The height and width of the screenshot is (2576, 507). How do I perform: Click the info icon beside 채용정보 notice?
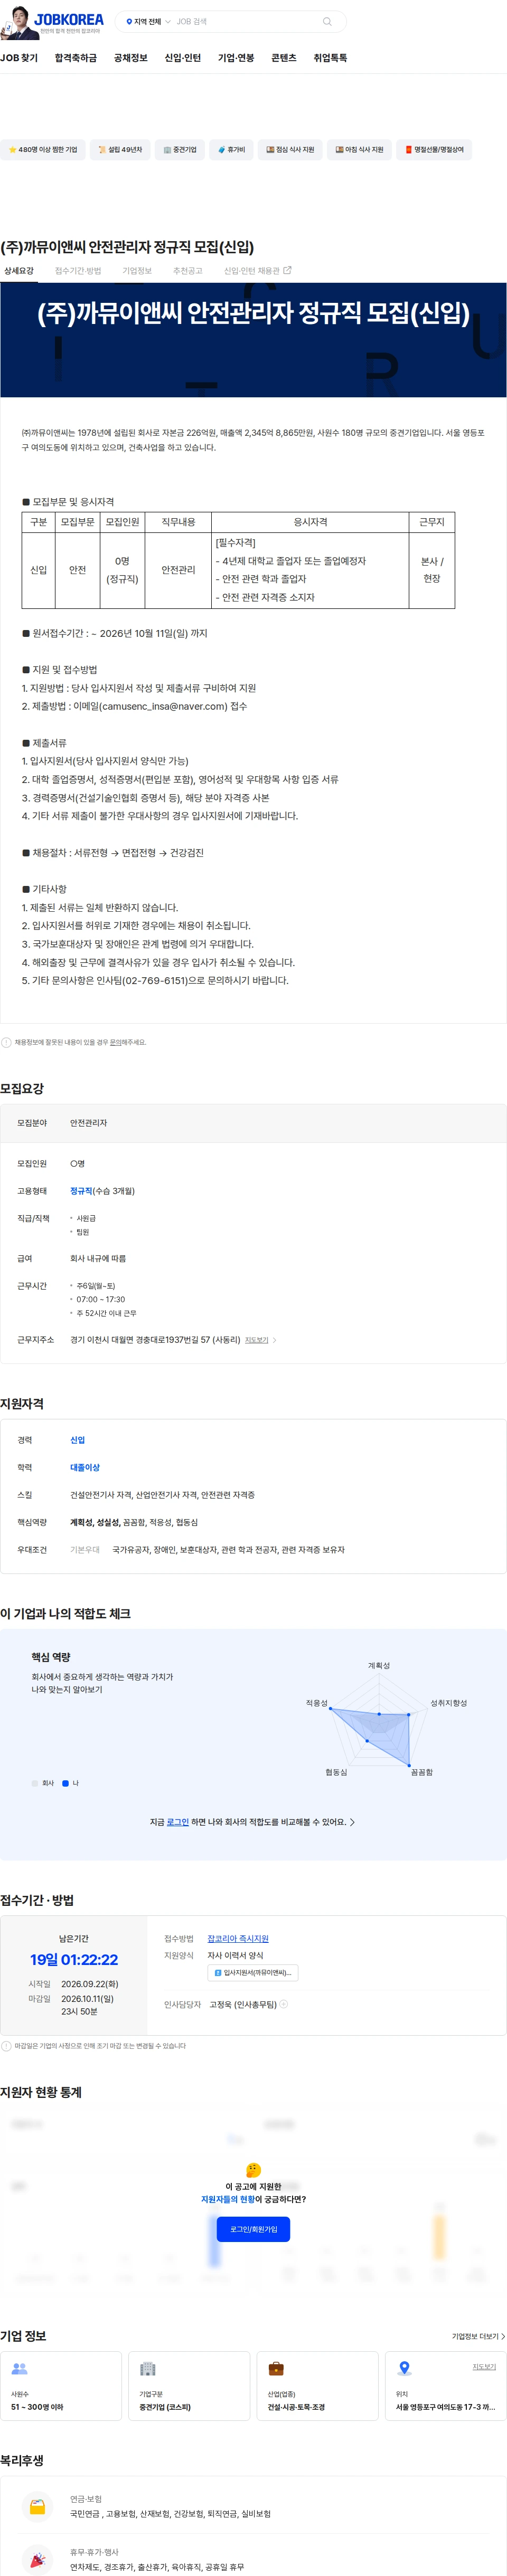(6, 1042)
